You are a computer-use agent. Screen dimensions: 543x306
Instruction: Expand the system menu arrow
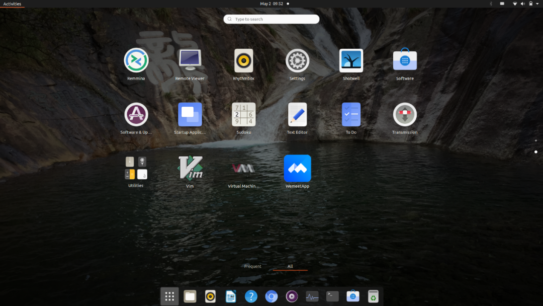(x=537, y=4)
